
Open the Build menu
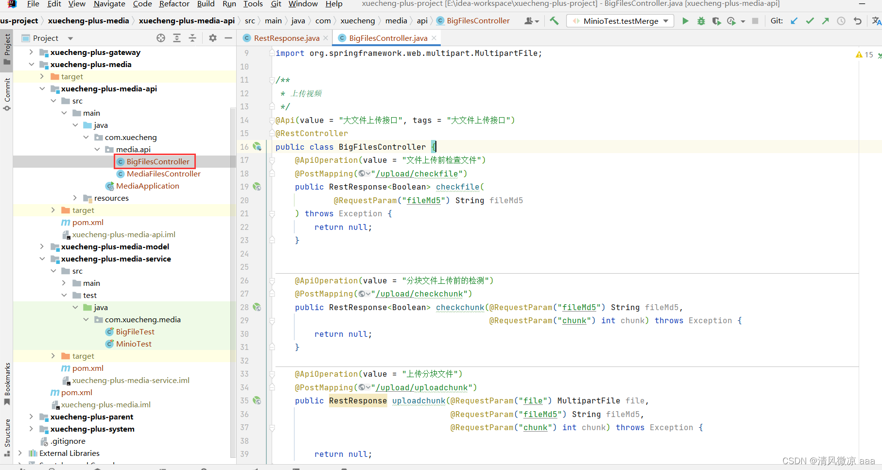pyautogui.click(x=206, y=4)
